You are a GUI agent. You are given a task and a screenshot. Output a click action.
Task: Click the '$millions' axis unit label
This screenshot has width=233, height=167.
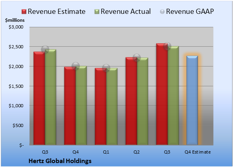(x=15, y=20)
